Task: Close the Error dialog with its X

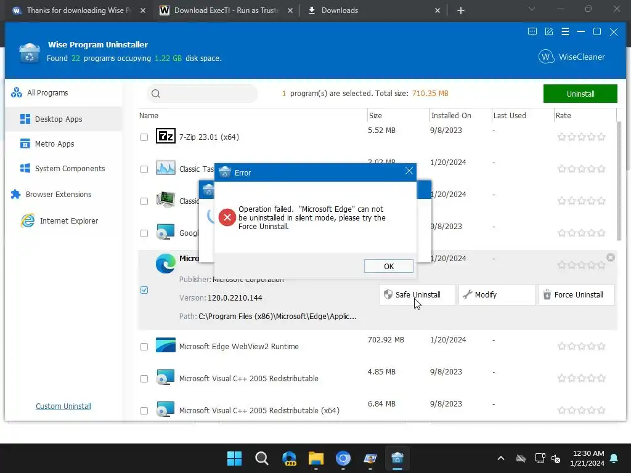Action: click(409, 171)
